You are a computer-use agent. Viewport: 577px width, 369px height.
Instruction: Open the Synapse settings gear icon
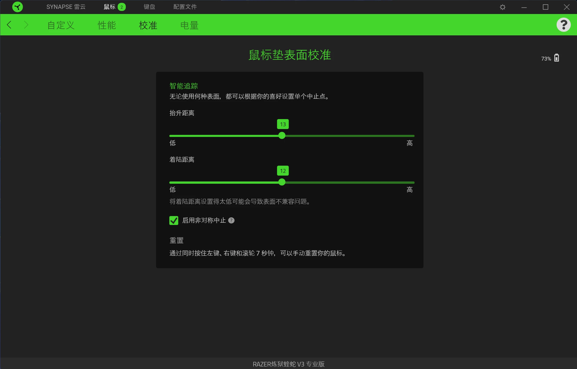tap(502, 7)
